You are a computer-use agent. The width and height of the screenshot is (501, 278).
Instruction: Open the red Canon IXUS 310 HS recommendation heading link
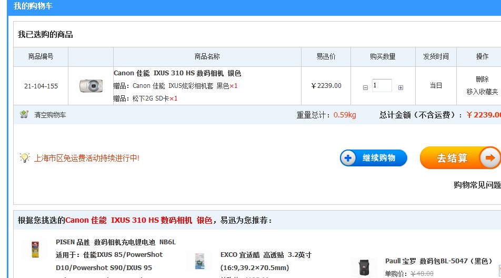click(x=139, y=220)
